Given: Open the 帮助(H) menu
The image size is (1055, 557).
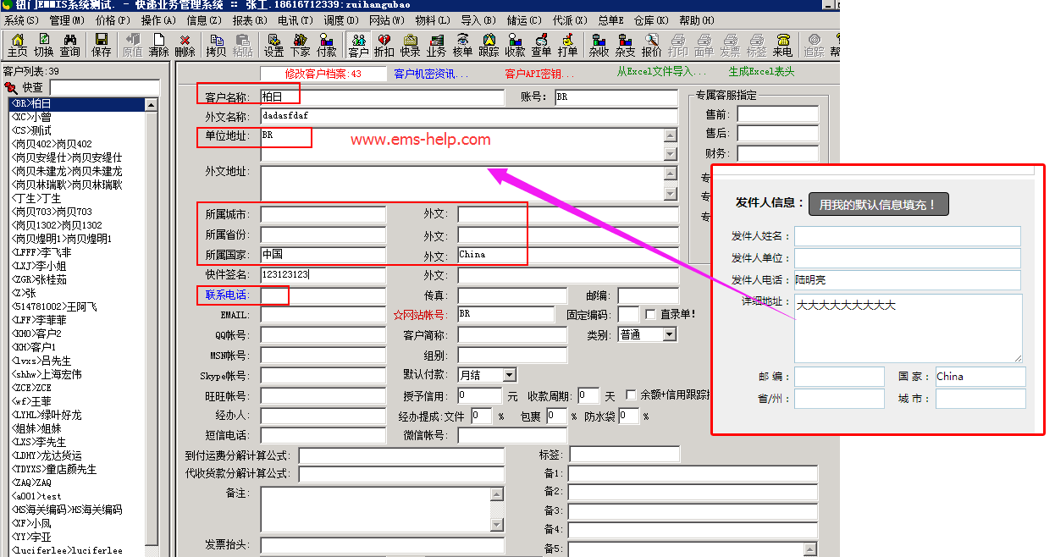Looking at the screenshot, I should [697, 20].
